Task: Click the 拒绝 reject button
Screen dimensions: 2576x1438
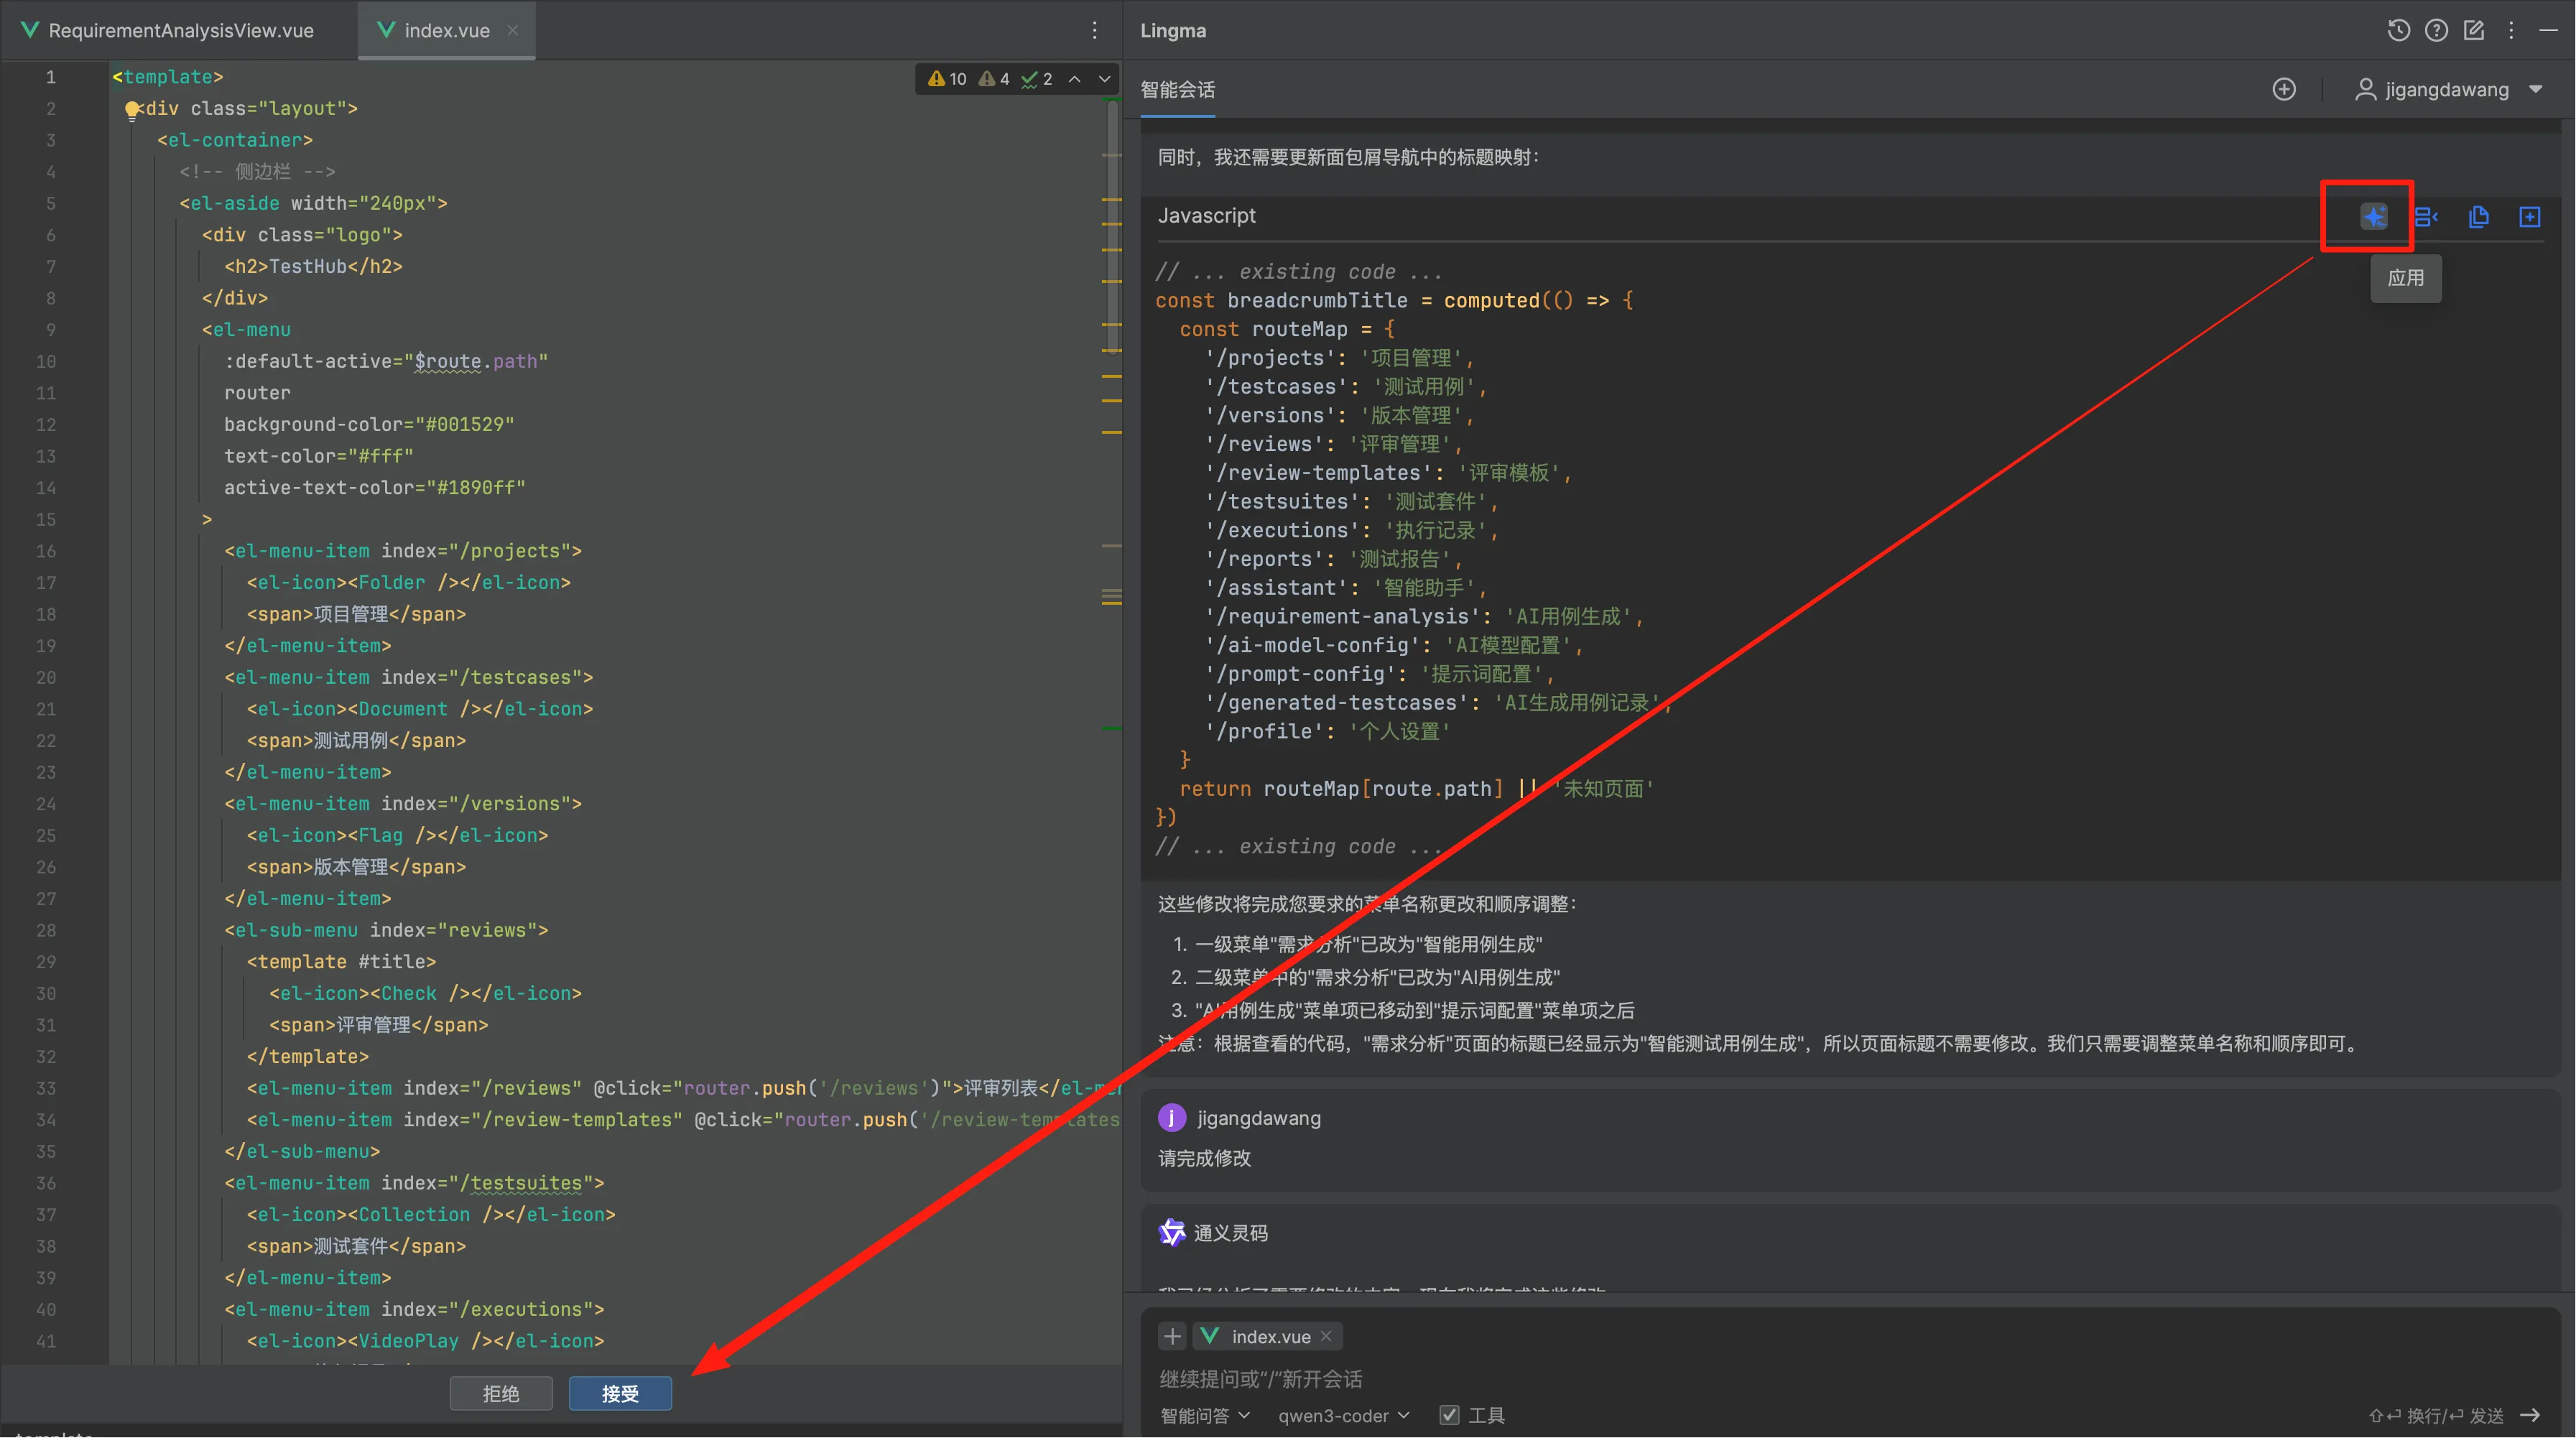Action: click(x=501, y=1393)
